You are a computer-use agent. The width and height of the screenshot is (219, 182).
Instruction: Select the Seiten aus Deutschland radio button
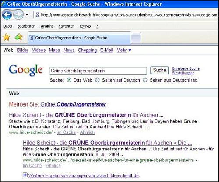pyautogui.click(x=145, y=80)
